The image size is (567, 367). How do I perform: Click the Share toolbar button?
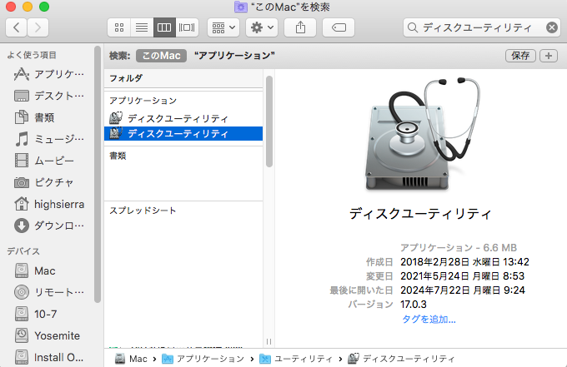[300, 27]
